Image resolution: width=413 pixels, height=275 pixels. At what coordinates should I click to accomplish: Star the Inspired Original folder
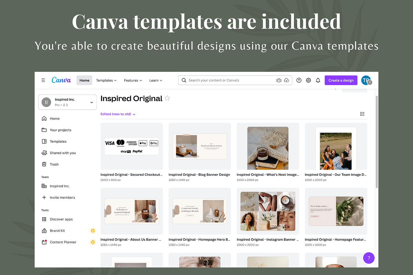click(x=167, y=98)
